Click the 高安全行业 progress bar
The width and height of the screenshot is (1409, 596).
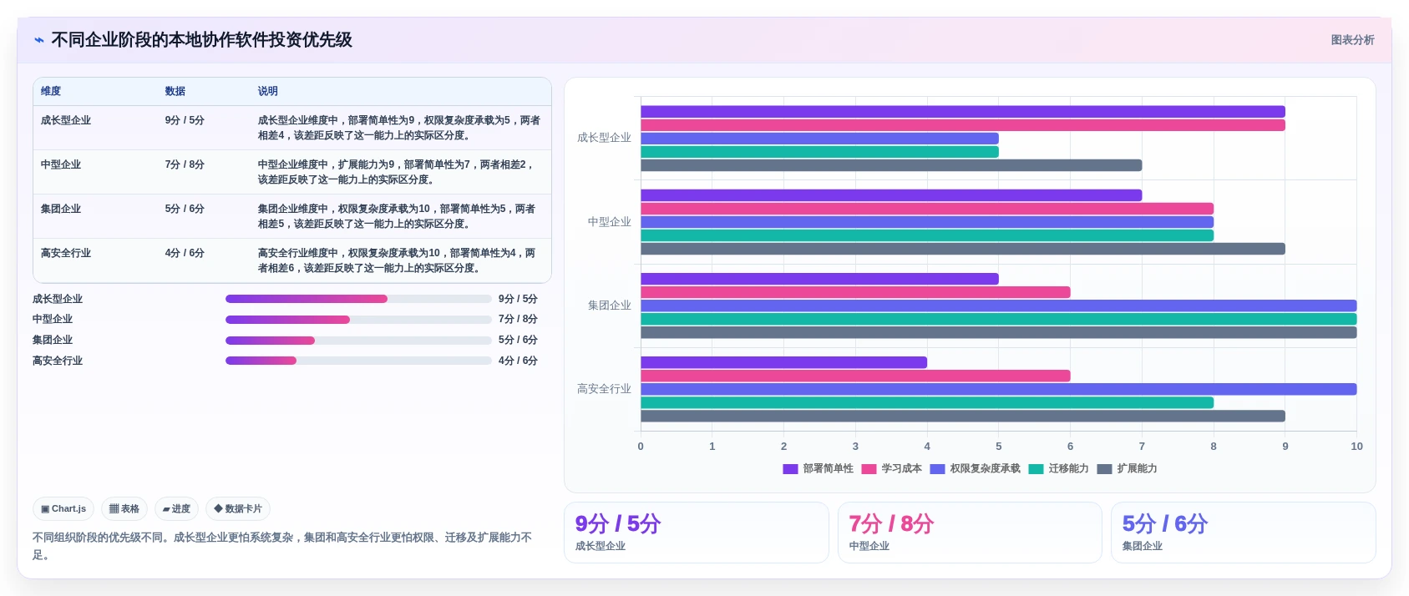pos(358,361)
